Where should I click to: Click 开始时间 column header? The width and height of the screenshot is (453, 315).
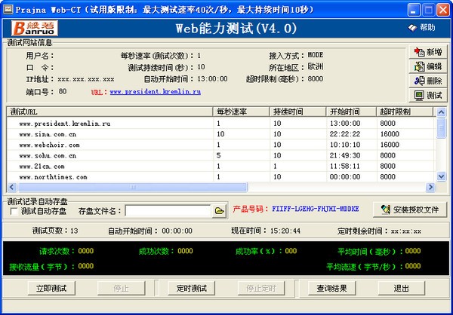click(352, 112)
